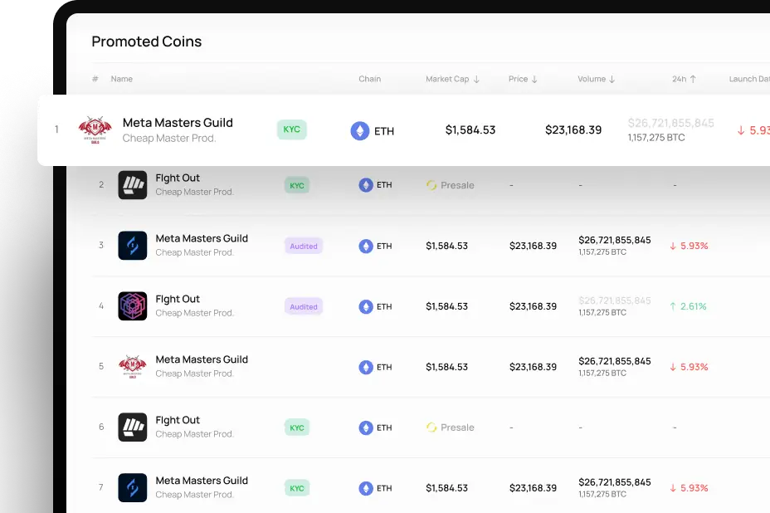
Task: Click the red dragon logo in row 5
Action: click(133, 367)
